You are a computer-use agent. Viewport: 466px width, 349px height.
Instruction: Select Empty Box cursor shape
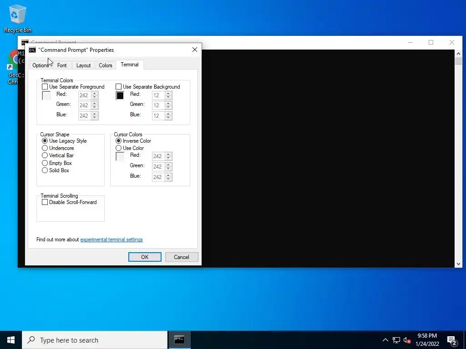tap(45, 163)
